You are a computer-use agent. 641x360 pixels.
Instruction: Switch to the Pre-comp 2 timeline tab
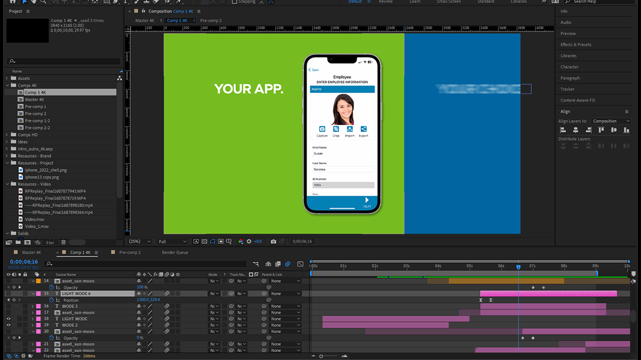tap(130, 252)
